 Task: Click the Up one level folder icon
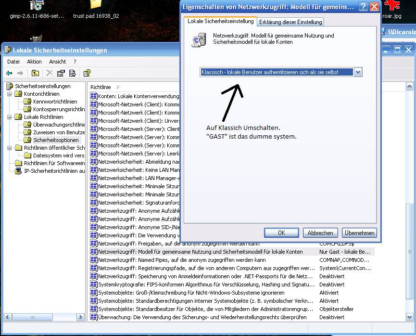35,73
